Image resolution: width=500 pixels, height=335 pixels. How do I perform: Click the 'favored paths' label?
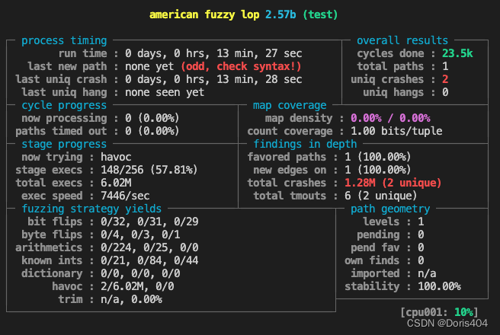pyautogui.click(x=287, y=157)
